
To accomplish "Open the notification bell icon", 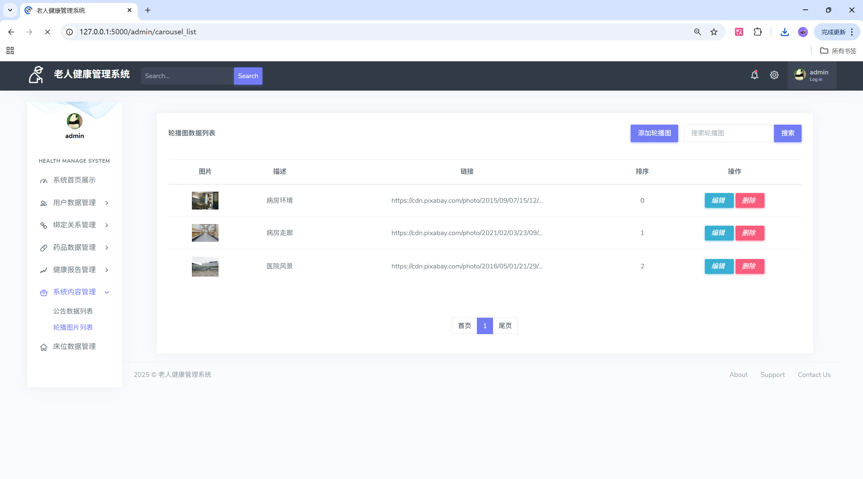I will pos(754,75).
